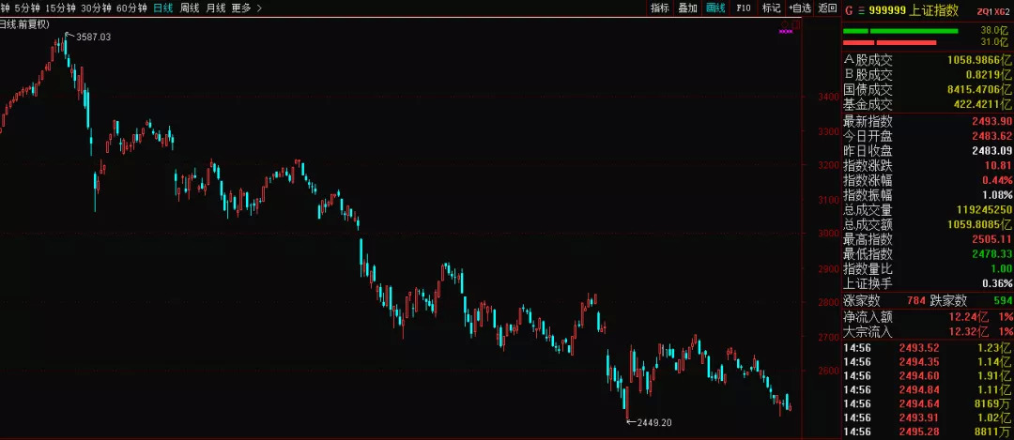Toggle 叠加 overlay option
The image size is (1014, 440).
(x=687, y=8)
